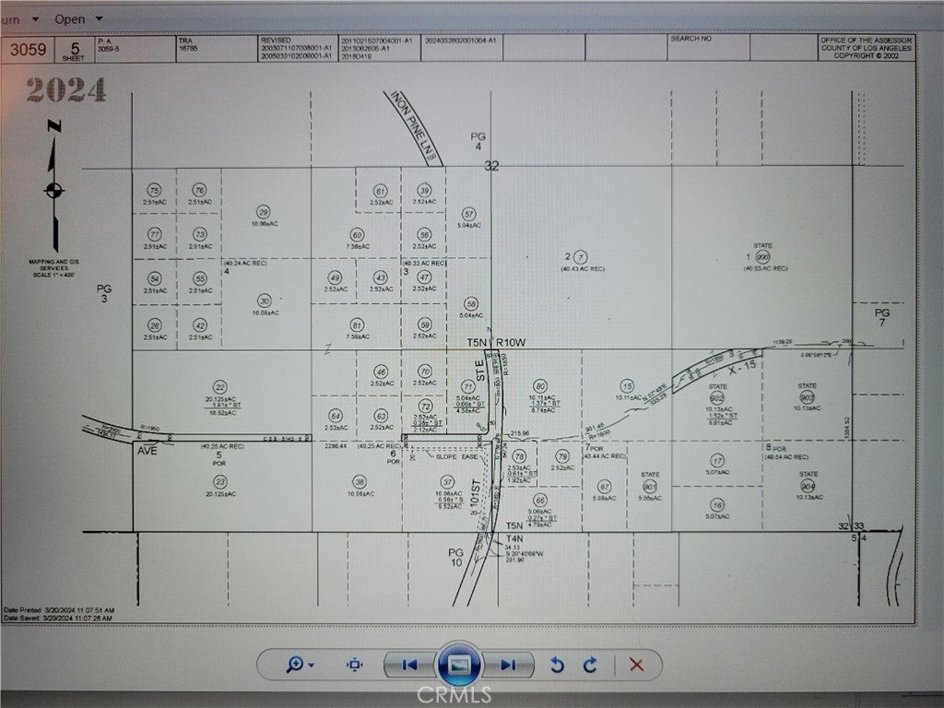The width and height of the screenshot is (944, 708).
Task: Click the 3059 map book number
Action: pos(29,50)
